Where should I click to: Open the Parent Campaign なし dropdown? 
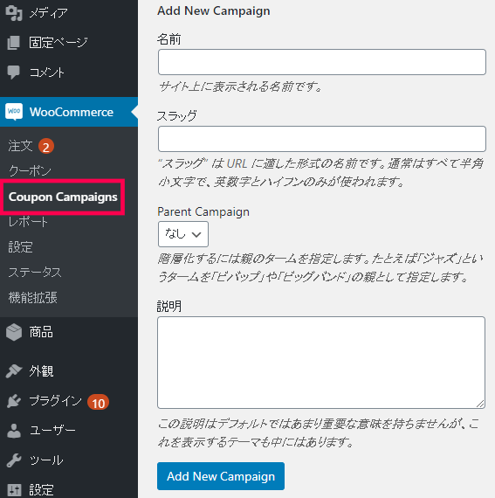(183, 234)
